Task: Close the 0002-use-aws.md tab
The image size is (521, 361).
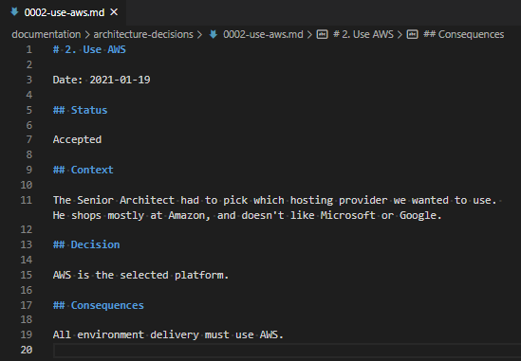Action: tap(114, 12)
